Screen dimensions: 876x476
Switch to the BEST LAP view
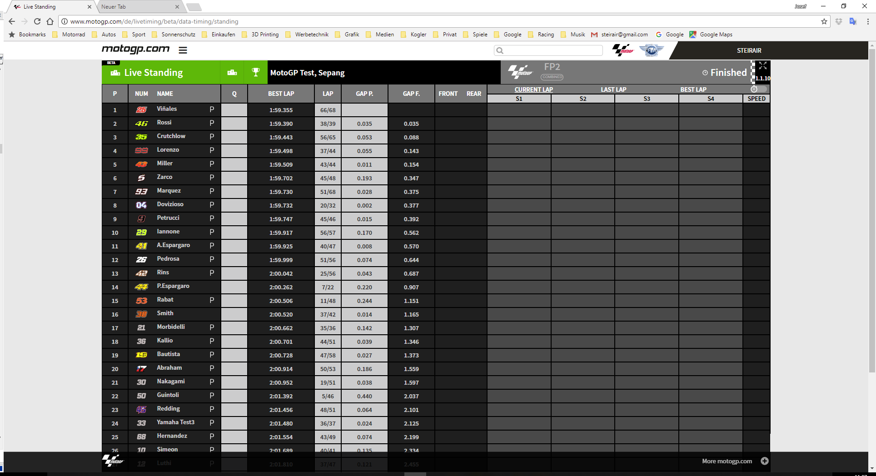click(693, 89)
